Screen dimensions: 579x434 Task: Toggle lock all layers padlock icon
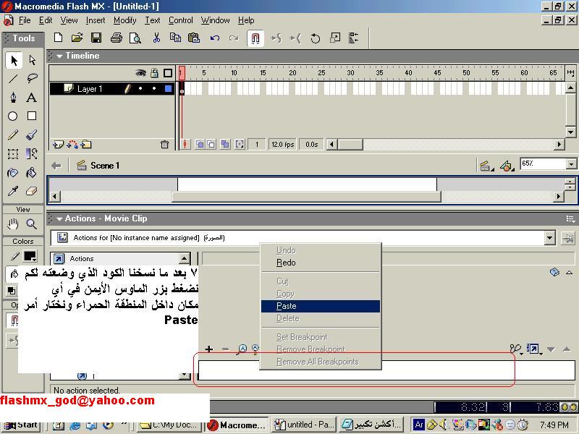[x=154, y=73]
